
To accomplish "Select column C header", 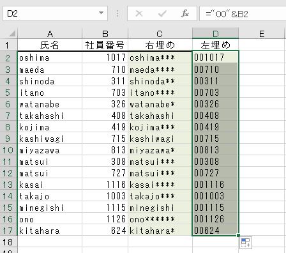I will 160,34.
